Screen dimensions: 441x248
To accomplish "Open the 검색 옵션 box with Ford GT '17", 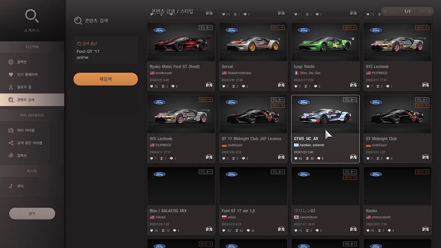I will click(x=105, y=50).
